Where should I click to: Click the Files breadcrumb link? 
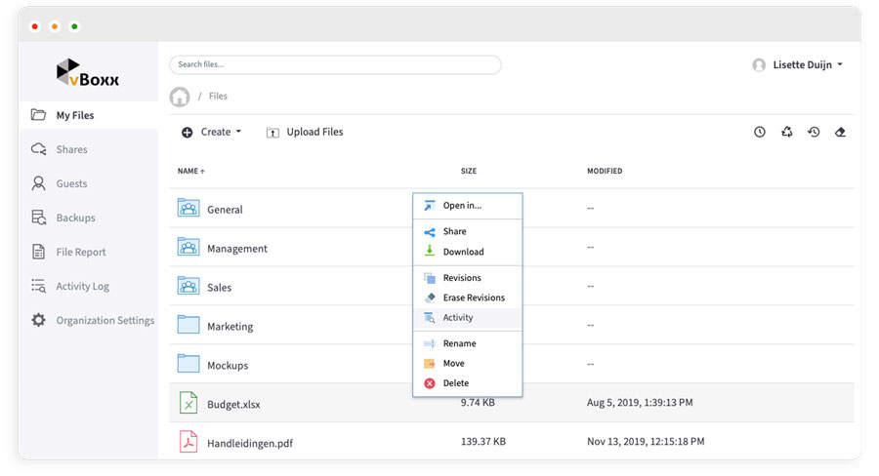pyautogui.click(x=218, y=97)
